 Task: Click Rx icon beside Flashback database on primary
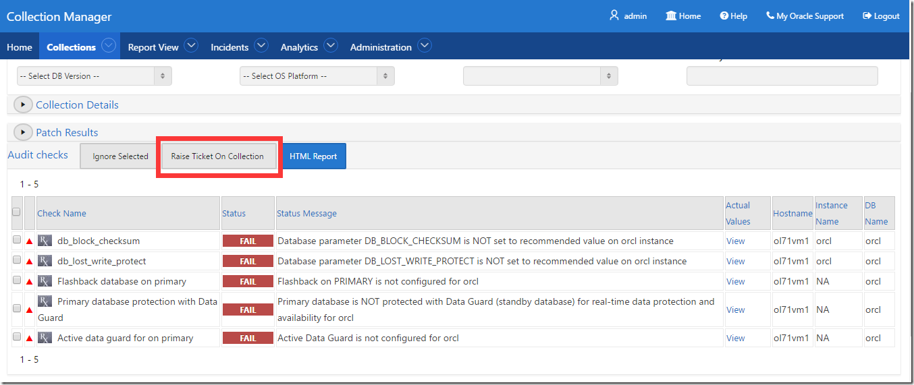45,281
